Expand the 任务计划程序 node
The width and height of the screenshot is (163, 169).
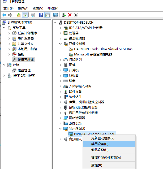9,33
